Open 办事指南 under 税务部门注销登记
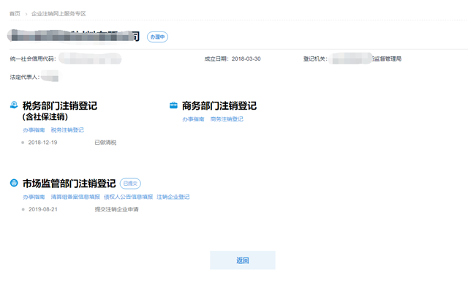 [x=34, y=130]
